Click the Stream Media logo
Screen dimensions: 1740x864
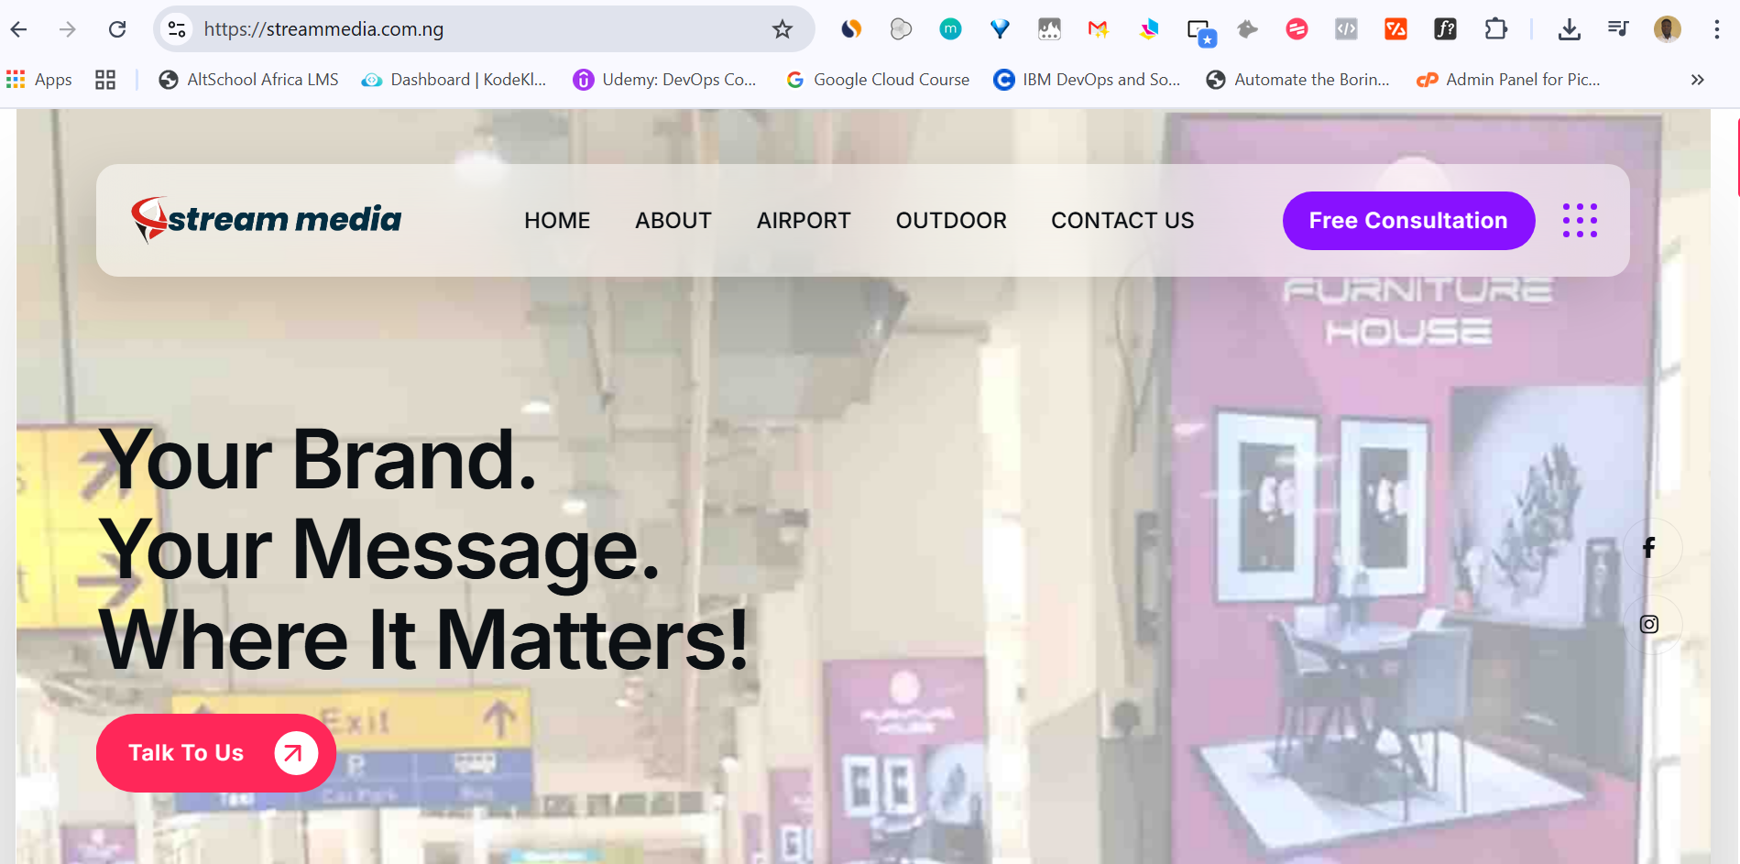click(x=266, y=220)
